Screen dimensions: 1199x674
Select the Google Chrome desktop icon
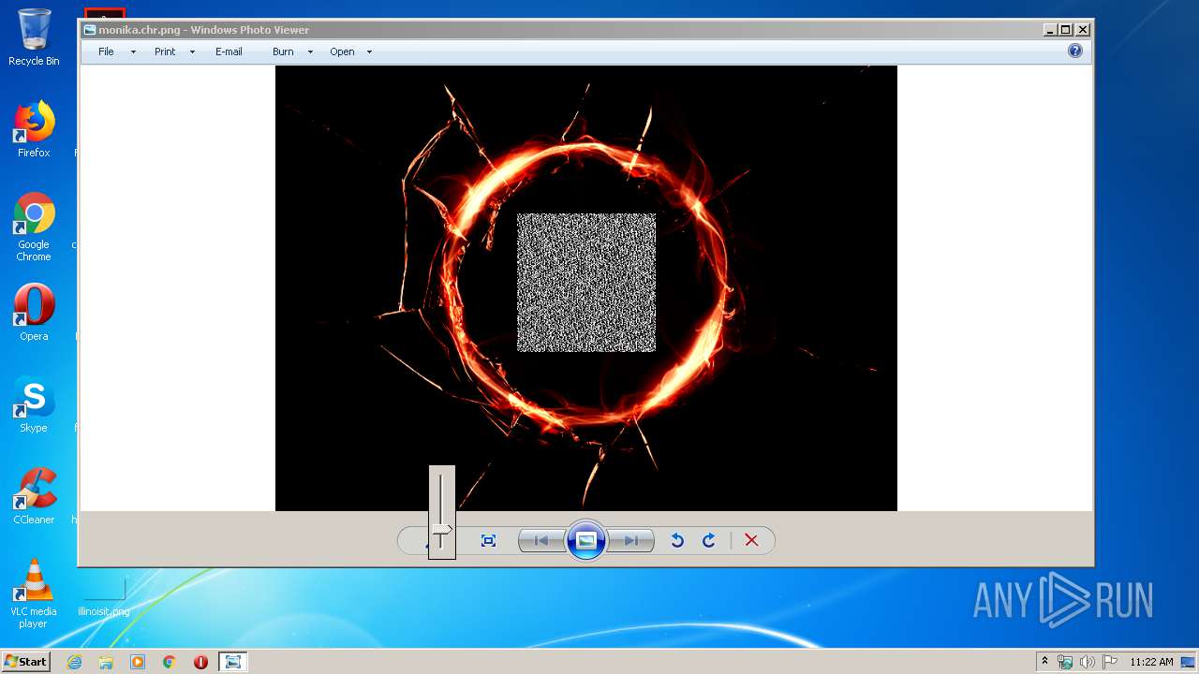[34, 227]
